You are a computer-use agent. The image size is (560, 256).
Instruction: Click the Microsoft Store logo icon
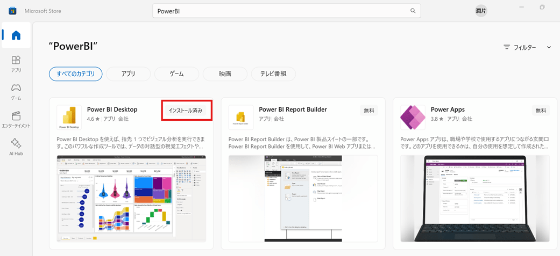pos(12,11)
